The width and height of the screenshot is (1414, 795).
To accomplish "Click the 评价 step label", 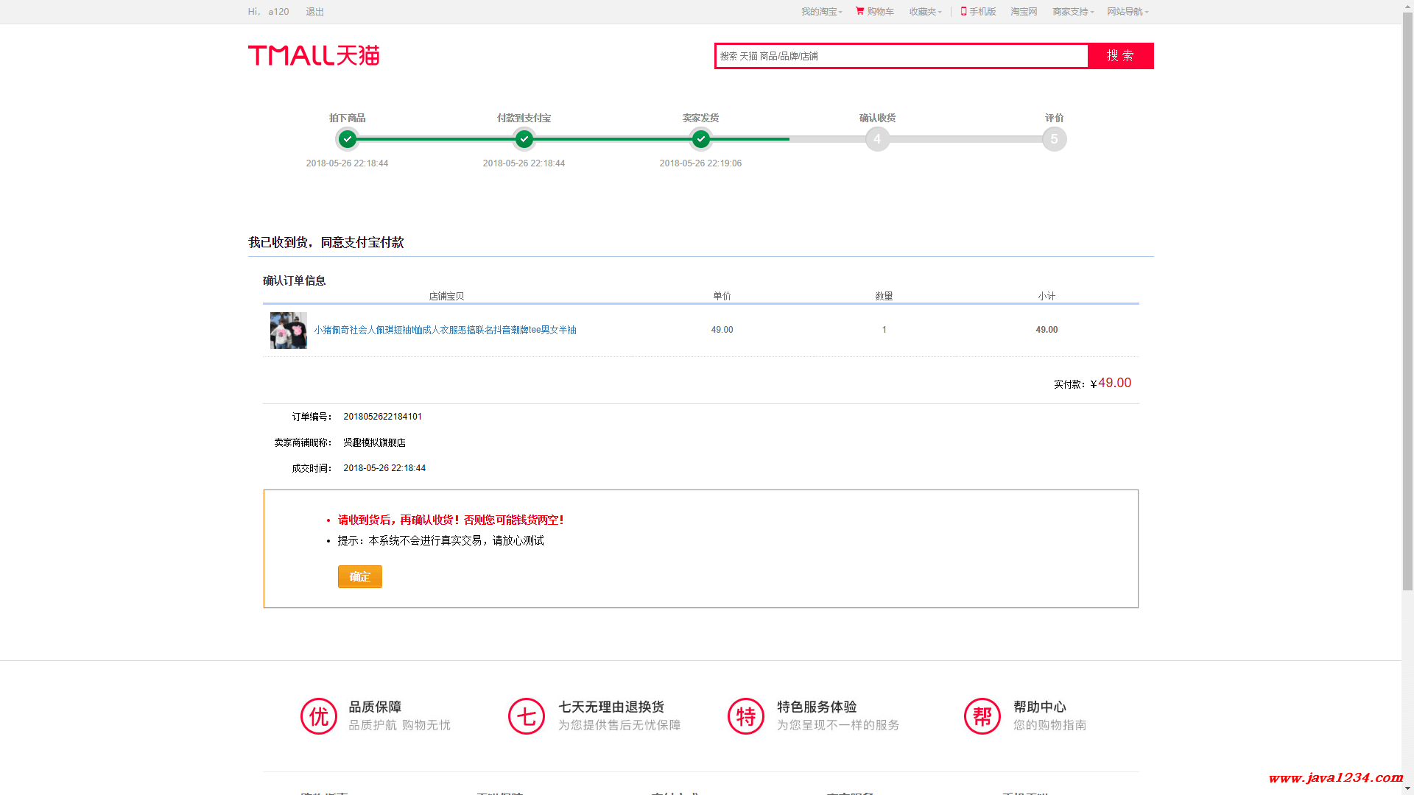I will [1055, 118].
